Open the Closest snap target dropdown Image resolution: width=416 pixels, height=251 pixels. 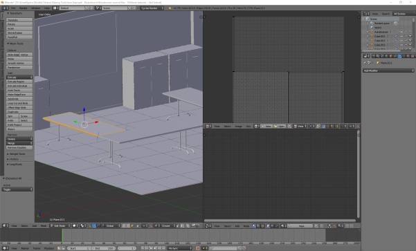click(x=168, y=226)
